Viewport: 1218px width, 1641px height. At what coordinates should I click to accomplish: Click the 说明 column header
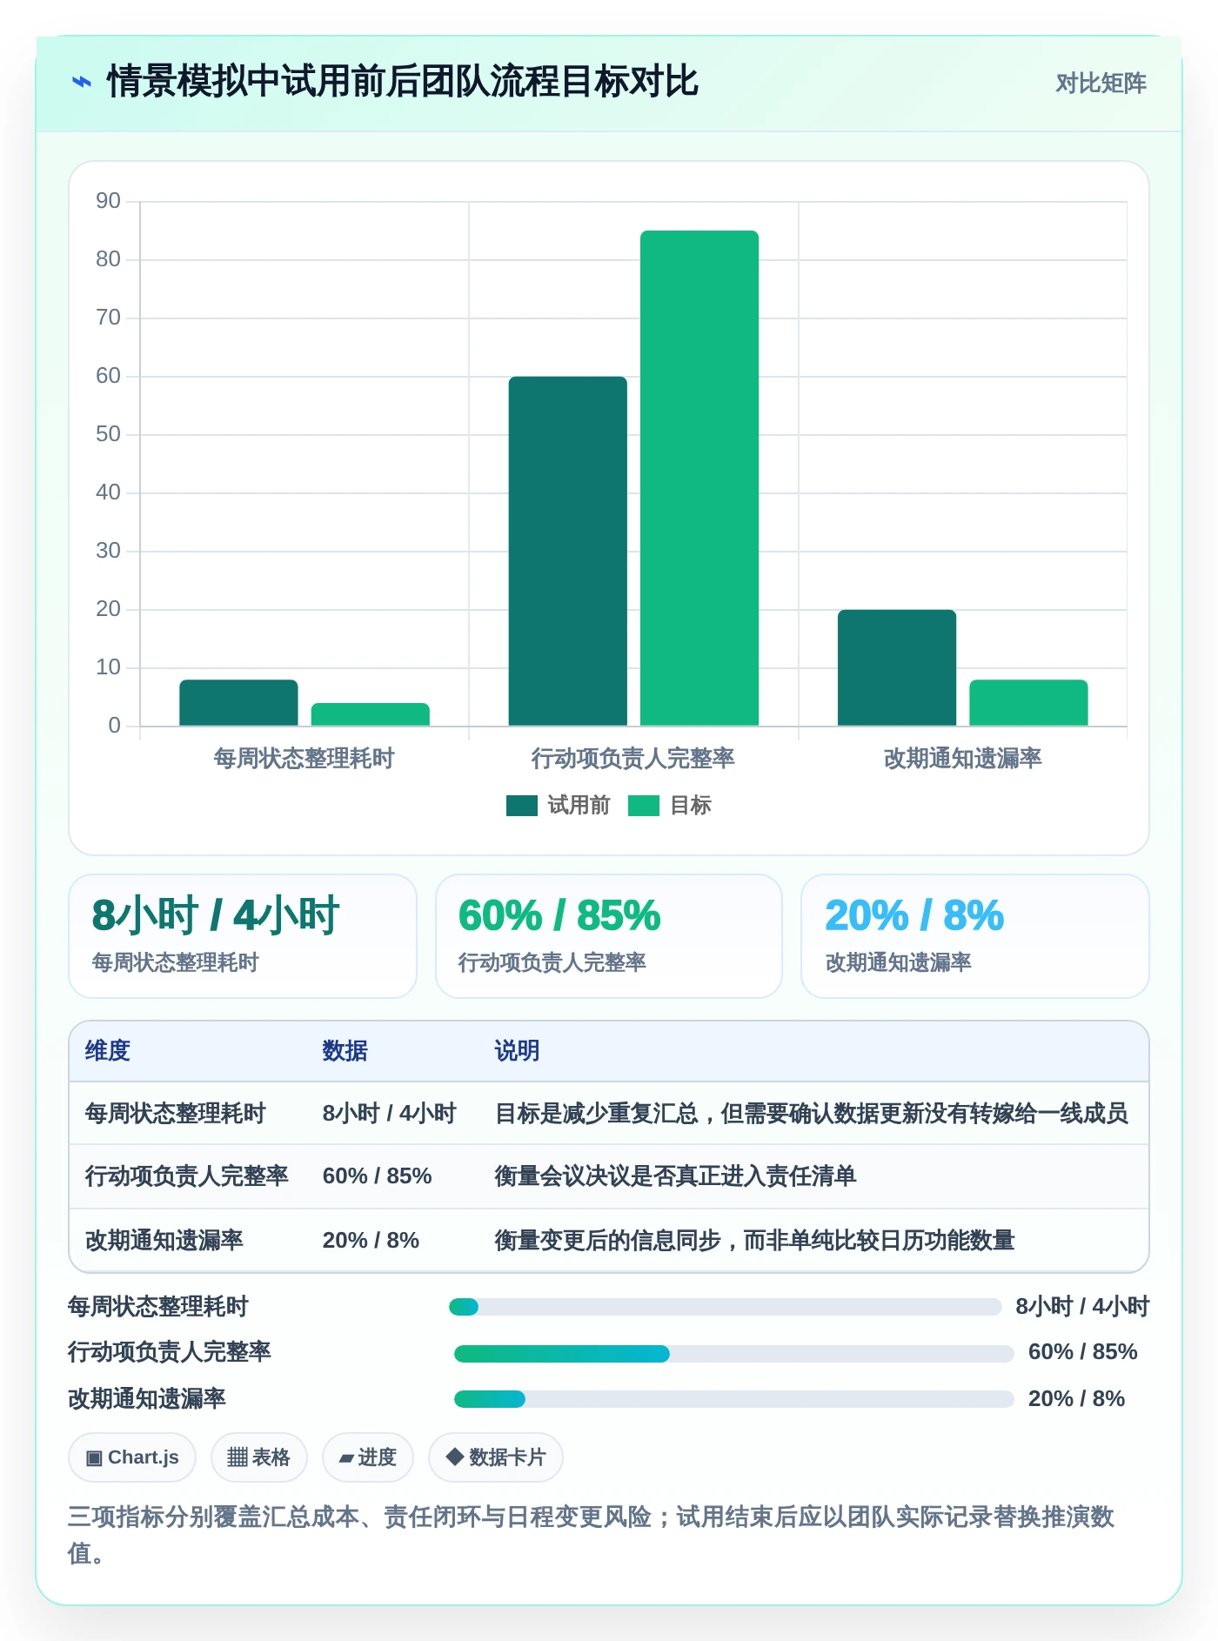(518, 1051)
